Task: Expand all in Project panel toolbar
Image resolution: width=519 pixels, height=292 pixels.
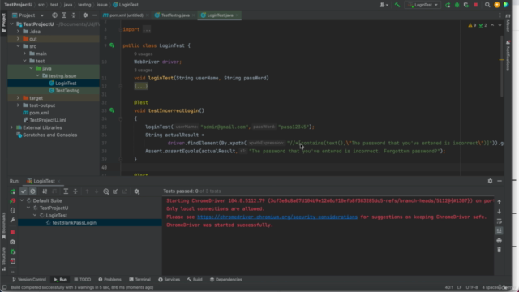Action: (x=64, y=15)
